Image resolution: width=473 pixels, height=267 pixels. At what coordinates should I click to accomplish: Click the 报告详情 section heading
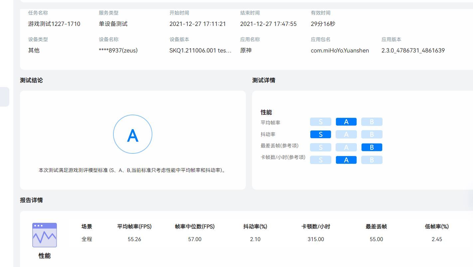(x=31, y=200)
